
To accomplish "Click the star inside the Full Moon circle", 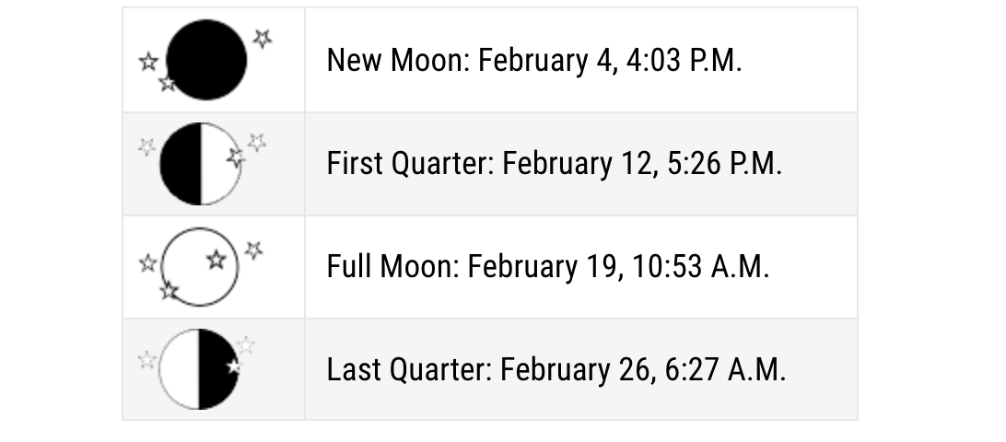I will coord(216,260).
